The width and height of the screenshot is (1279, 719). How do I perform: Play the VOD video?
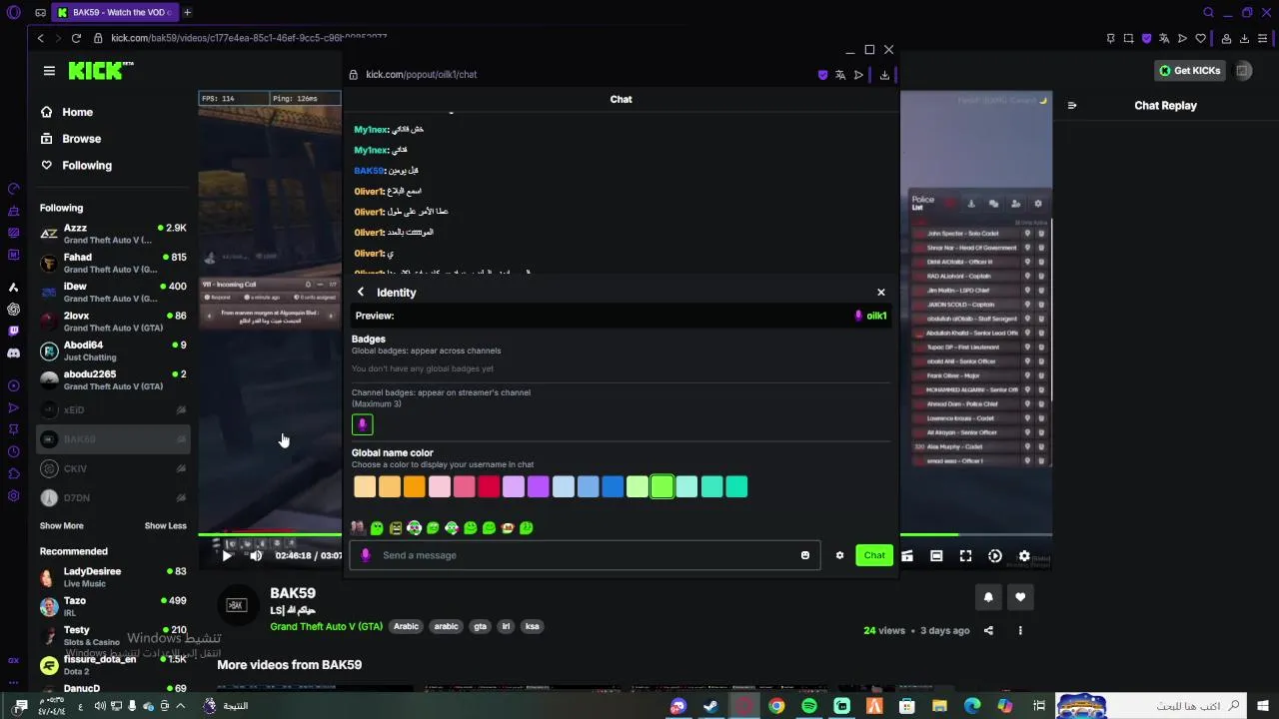pos(227,555)
